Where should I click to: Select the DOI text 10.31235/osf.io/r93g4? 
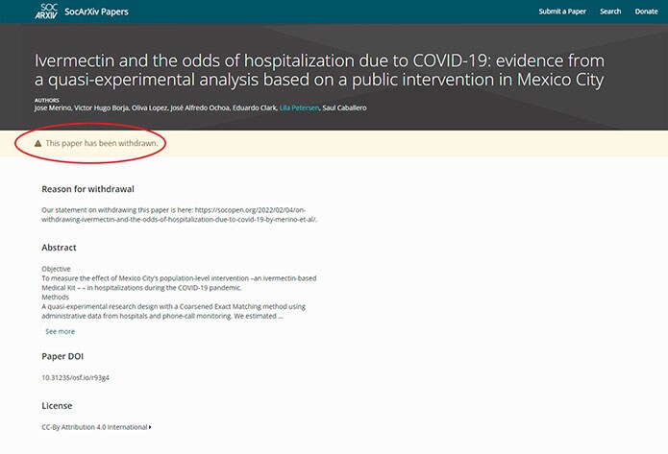tap(75, 377)
